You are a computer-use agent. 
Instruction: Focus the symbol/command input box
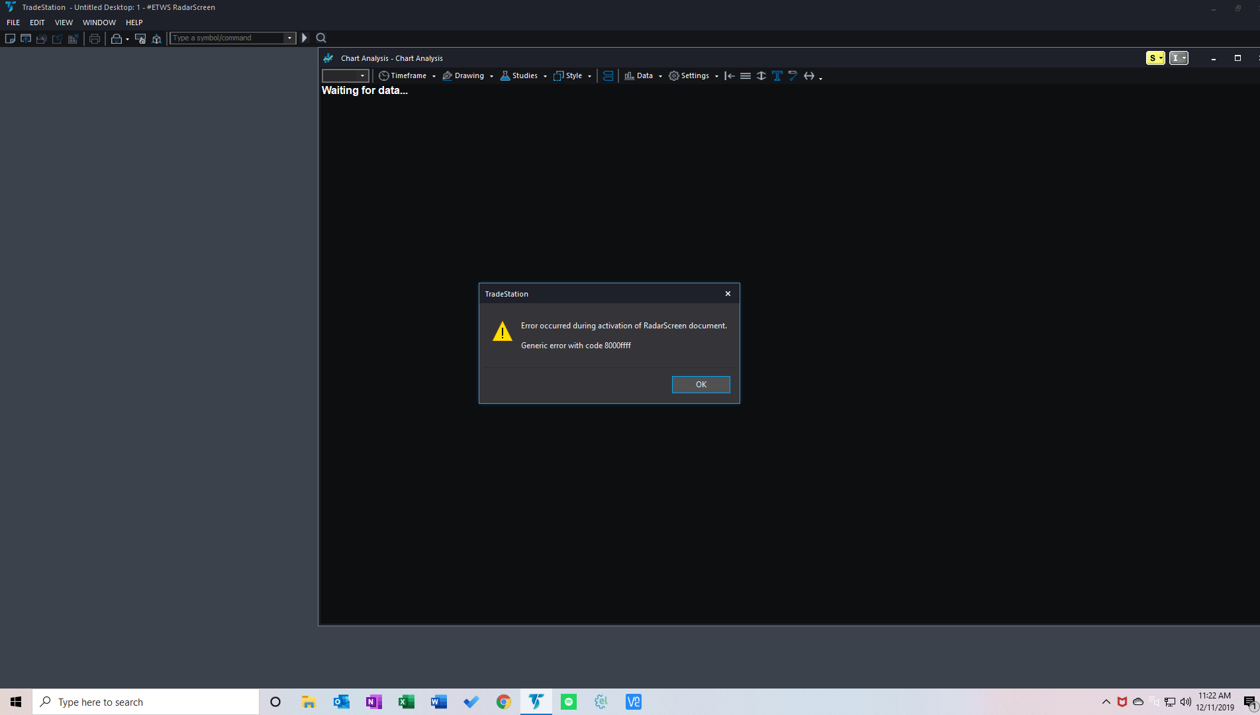click(228, 38)
